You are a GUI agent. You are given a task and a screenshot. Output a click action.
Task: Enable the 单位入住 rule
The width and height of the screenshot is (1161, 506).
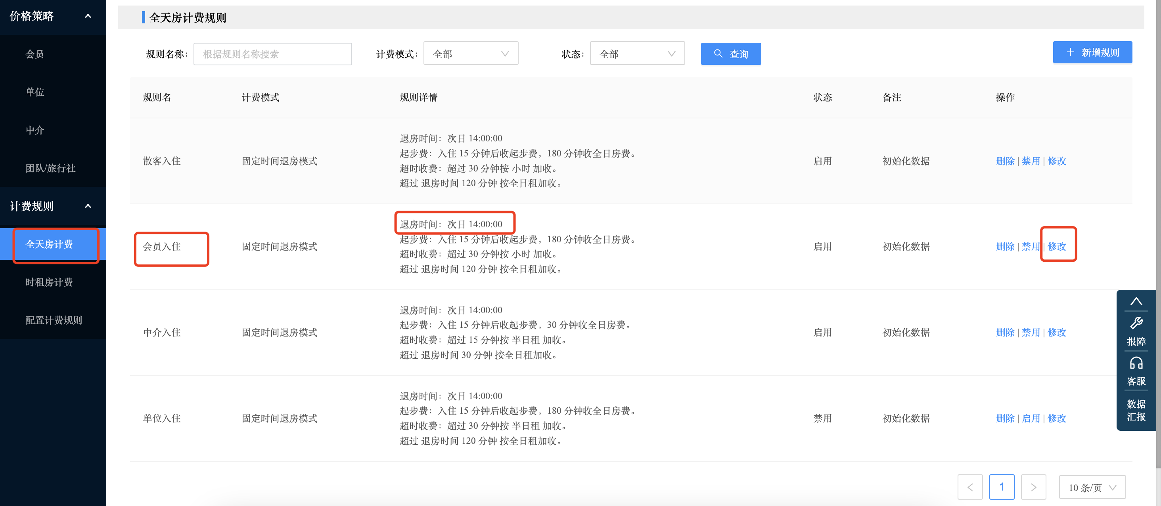(x=1030, y=418)
